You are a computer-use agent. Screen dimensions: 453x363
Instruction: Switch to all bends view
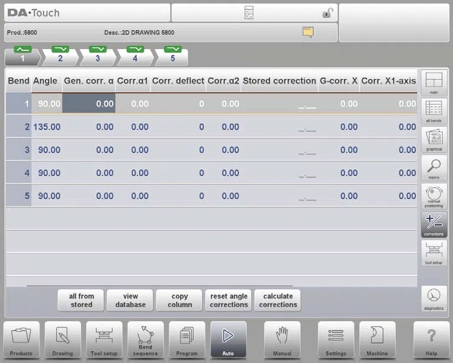tap(434, 112)
